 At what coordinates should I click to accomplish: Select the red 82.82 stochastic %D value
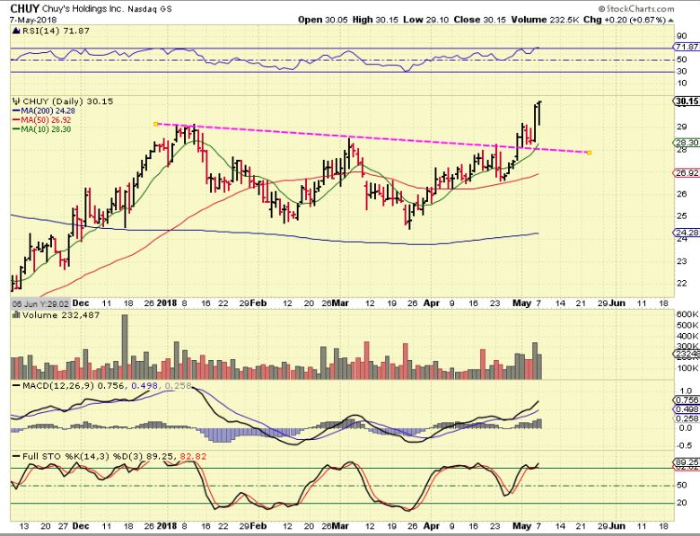(x=193, y=456)
